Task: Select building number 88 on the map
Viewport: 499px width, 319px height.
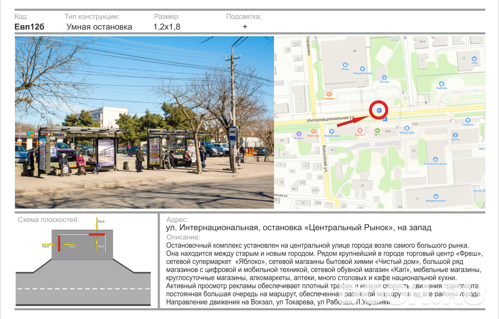Action: (355, 51)
